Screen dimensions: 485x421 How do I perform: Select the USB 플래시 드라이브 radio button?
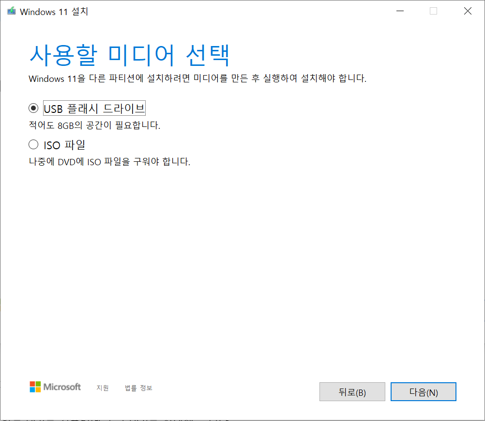33,109
